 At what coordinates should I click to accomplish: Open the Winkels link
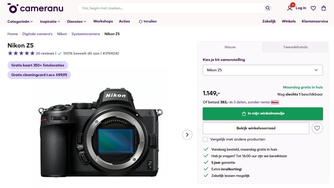point(289,21)
